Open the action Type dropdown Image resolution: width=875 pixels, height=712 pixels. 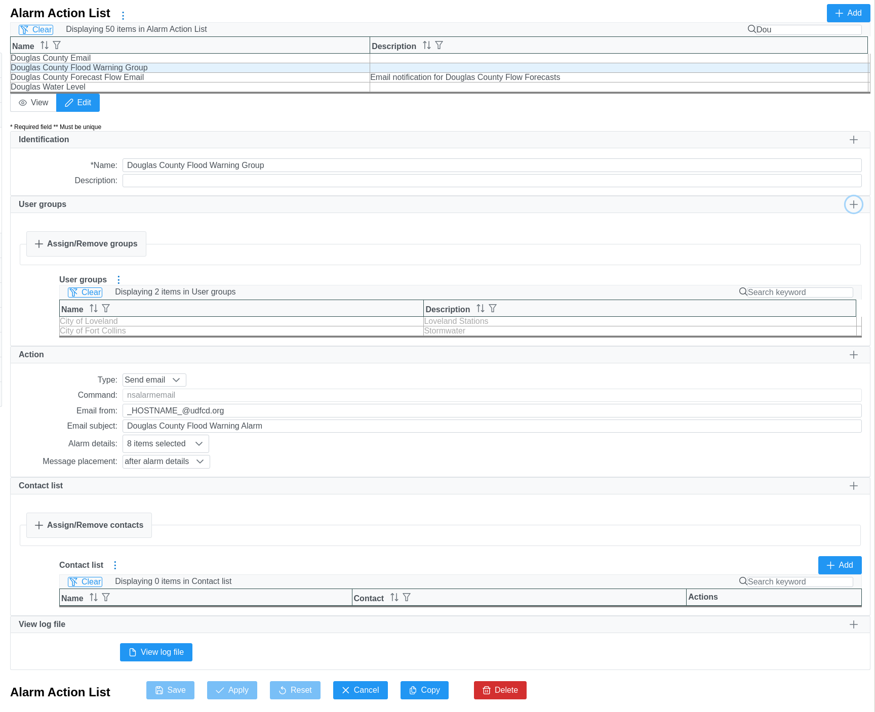click(154, 380)
